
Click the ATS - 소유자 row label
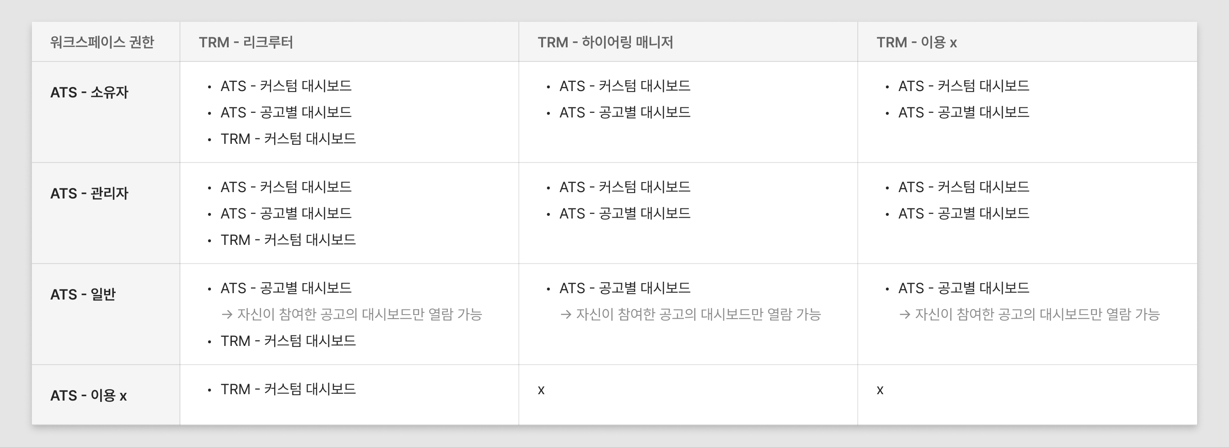pyautogui.click(x=89, y=92)
